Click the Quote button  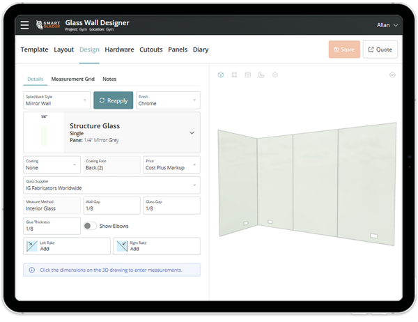click(380, 49)
